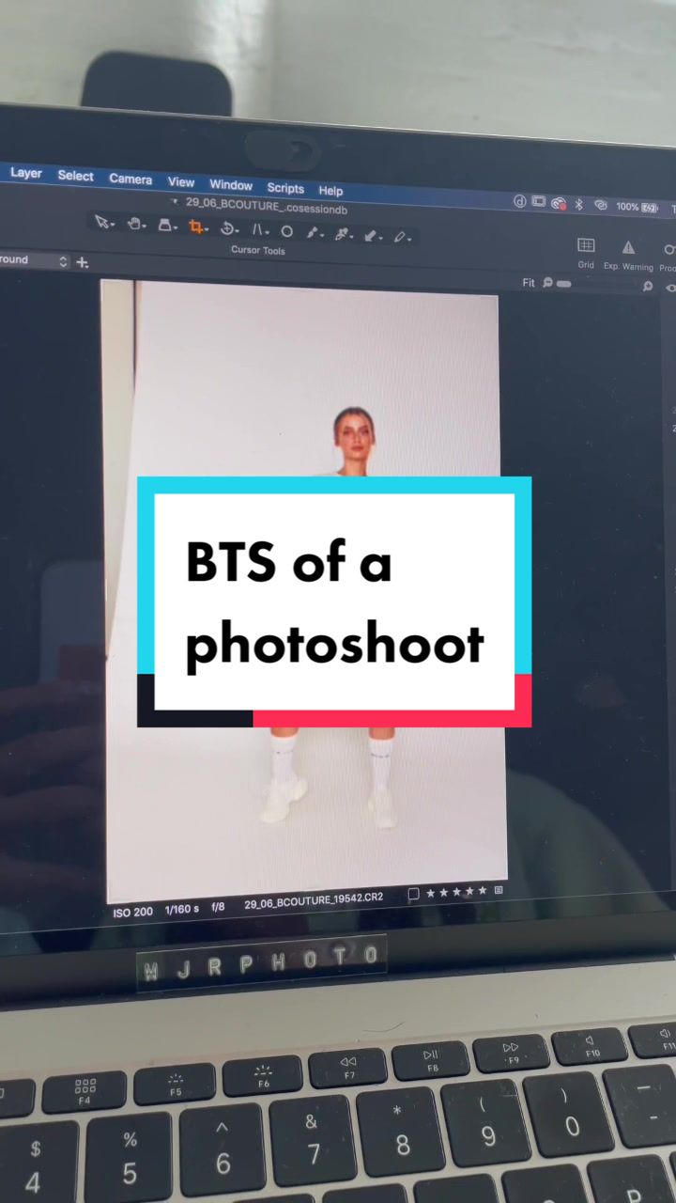This screenshot has height=1203, width=676.
Task: Toggle the Grid overlay
Action: pyautogui.click(x=586, y=246)
